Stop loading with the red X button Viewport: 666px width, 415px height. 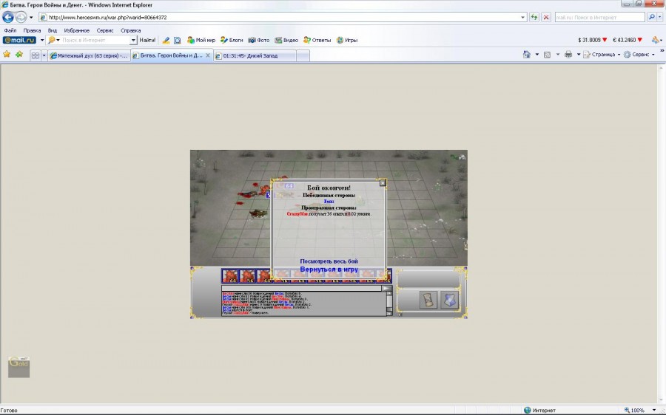tap(546, 18)
